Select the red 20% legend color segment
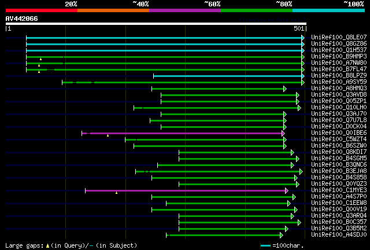 (x=42, y=10)
